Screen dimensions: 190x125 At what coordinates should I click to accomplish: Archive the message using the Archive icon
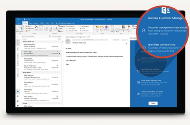(x=41, y=28)
